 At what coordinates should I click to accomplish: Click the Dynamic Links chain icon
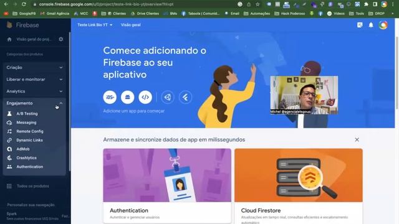[9, 140]
